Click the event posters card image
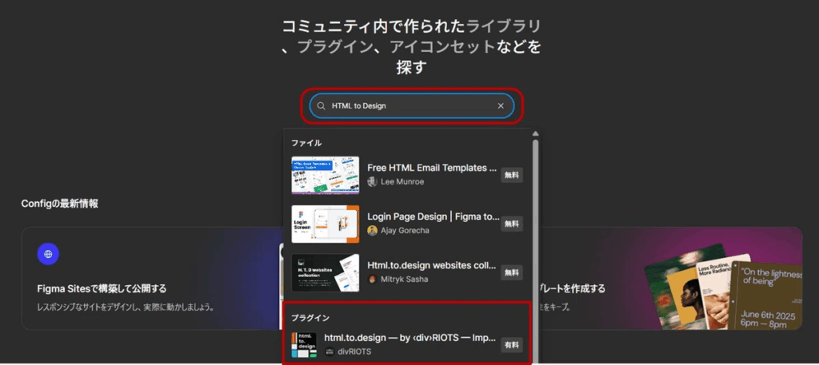The image size is (819, 365). click(723, 286)
